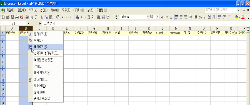Open the 파일(F) menu
The image size is (250, 105).
click(10, 10)
